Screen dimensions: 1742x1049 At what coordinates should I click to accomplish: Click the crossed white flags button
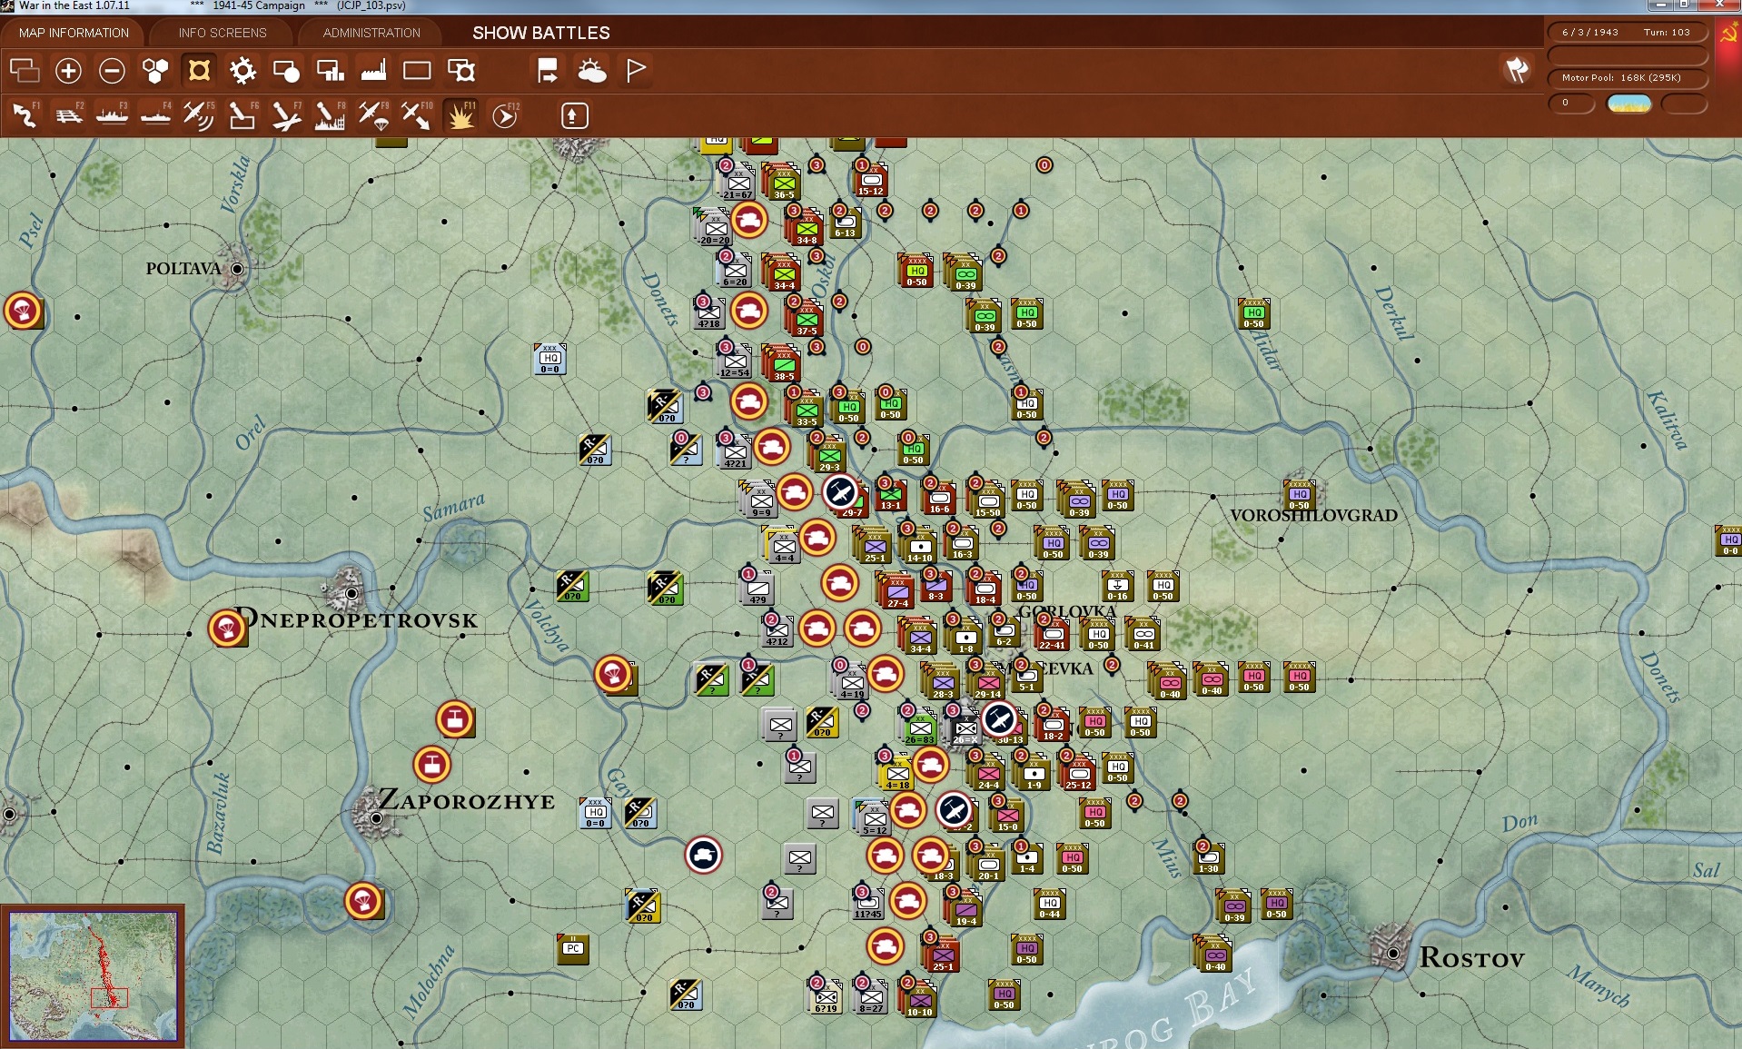tap(1516, 70)
